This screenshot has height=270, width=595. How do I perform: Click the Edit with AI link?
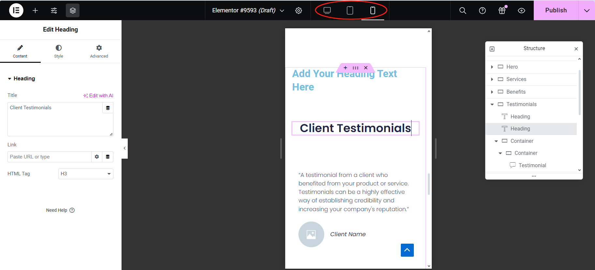pos(98,95)
